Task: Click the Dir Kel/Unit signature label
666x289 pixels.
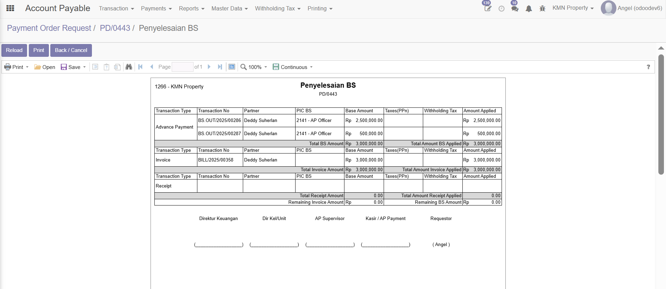Action: 274,219
